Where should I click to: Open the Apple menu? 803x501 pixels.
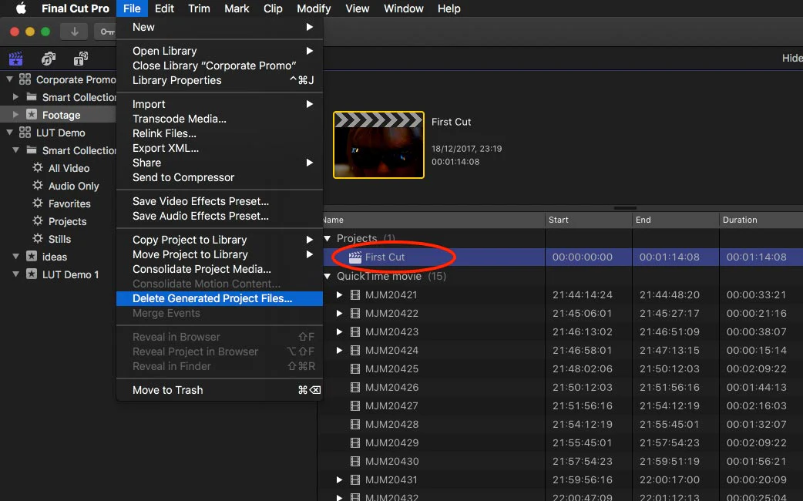(21, 8)
